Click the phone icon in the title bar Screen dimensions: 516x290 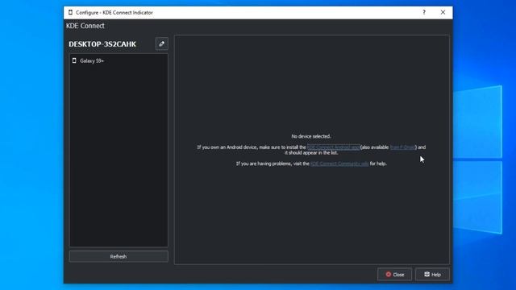point(70,13)
